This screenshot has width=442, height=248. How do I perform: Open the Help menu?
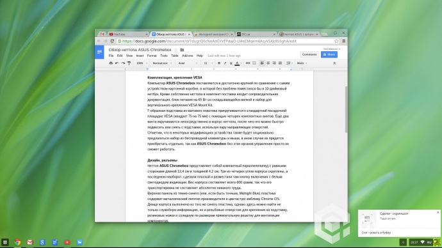click(200, 56)
